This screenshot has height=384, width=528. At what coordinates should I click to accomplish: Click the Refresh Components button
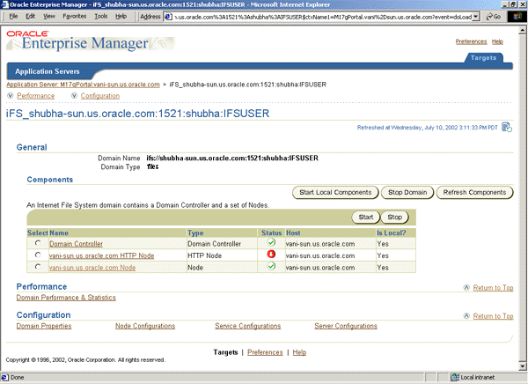474,193
